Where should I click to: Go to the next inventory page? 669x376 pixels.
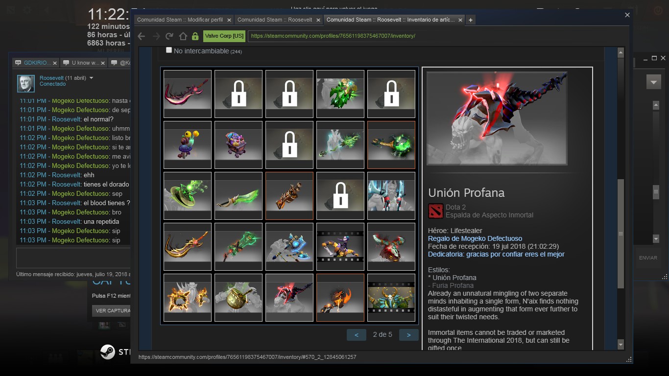click(408, 335)
